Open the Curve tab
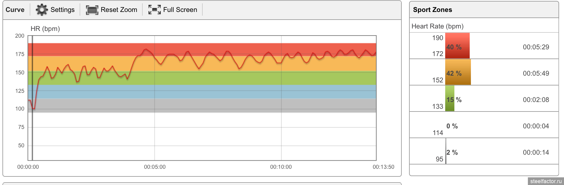Image resolution: width=564 pixels, height=185 pixels. (x=15, y=10)
